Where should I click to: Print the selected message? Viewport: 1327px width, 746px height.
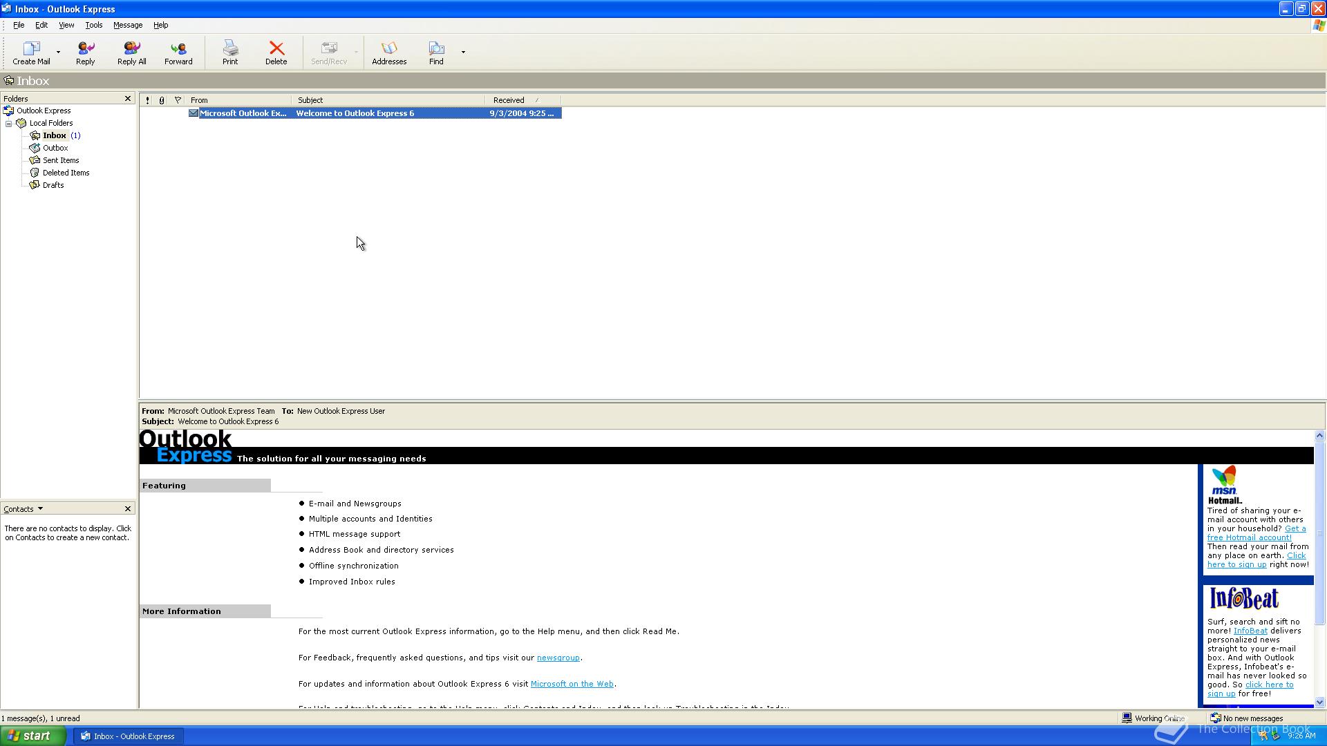pyautogui.click(x=230, y=52)
